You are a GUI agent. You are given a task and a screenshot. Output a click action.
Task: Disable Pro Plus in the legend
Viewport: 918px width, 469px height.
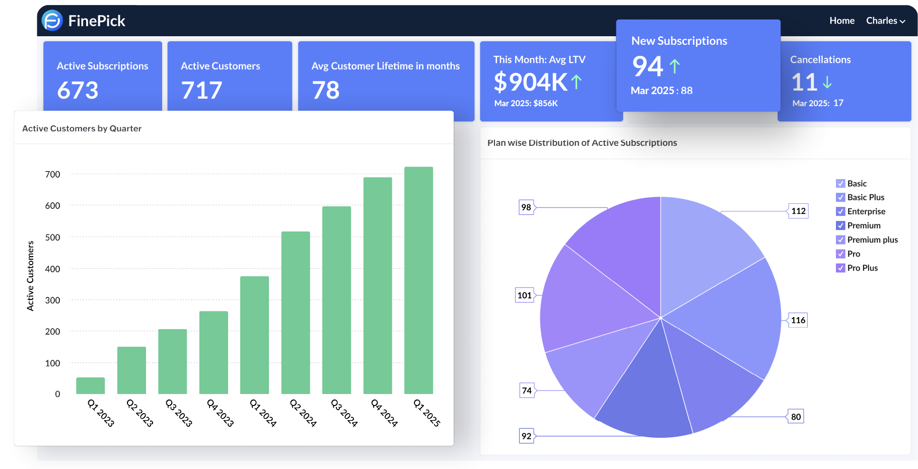coord(840,268)
